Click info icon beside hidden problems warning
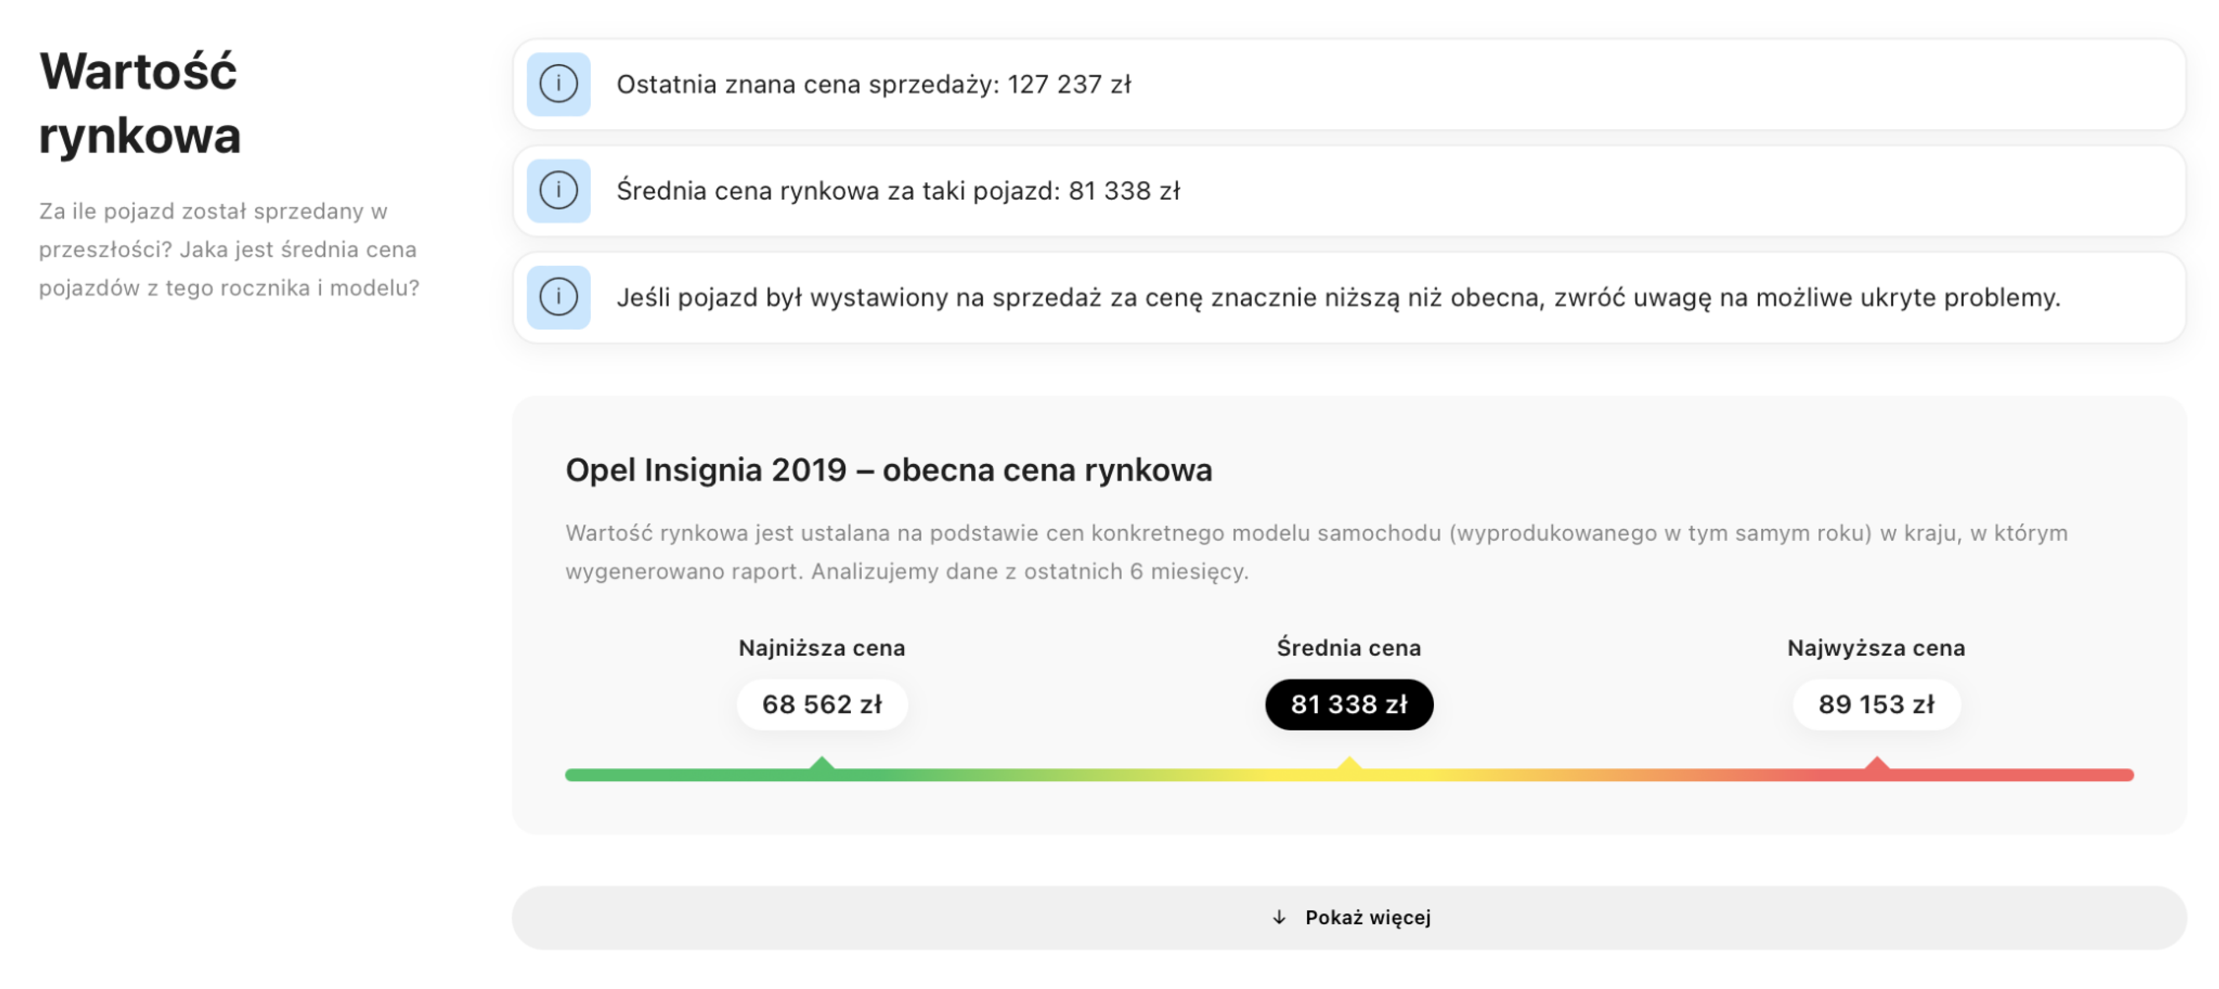 click(558, 297)
